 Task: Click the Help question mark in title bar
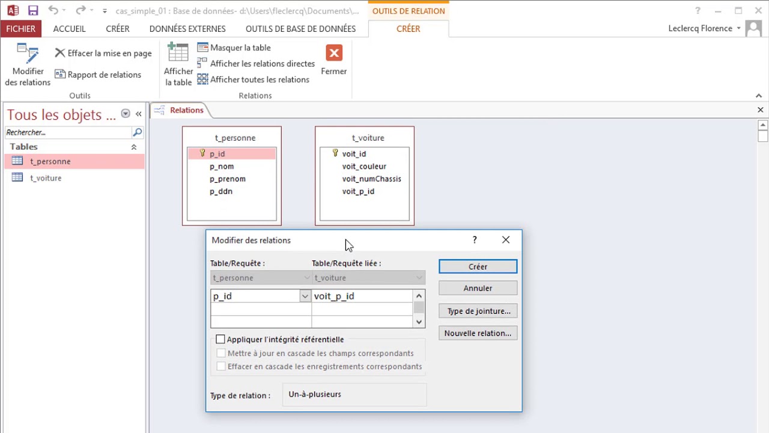[698, 11]
